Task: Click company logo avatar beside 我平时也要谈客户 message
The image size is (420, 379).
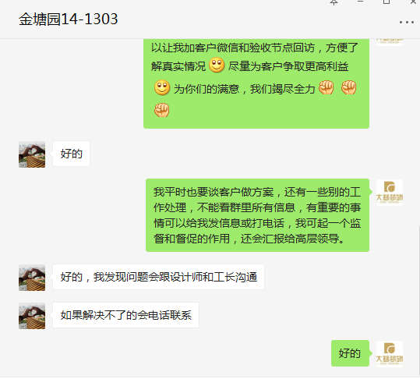Action: (x=390, y=193)
